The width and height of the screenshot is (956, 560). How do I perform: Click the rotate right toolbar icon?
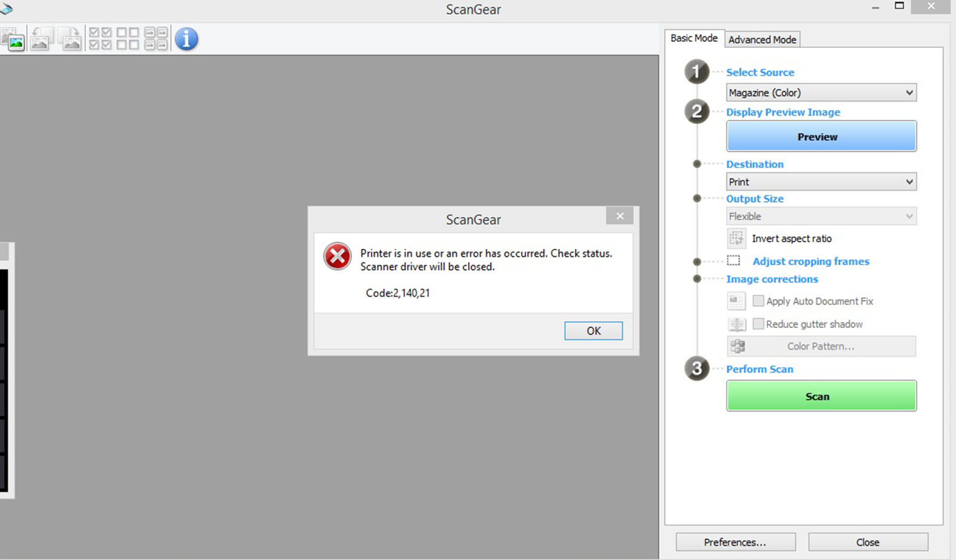[x=69, y=39]
